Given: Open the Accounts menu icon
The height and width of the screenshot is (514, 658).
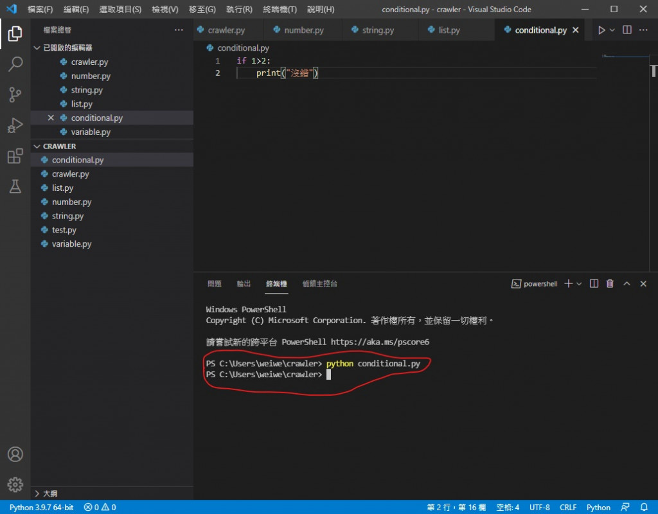Looking at the screenshot, I should [15, 454].
